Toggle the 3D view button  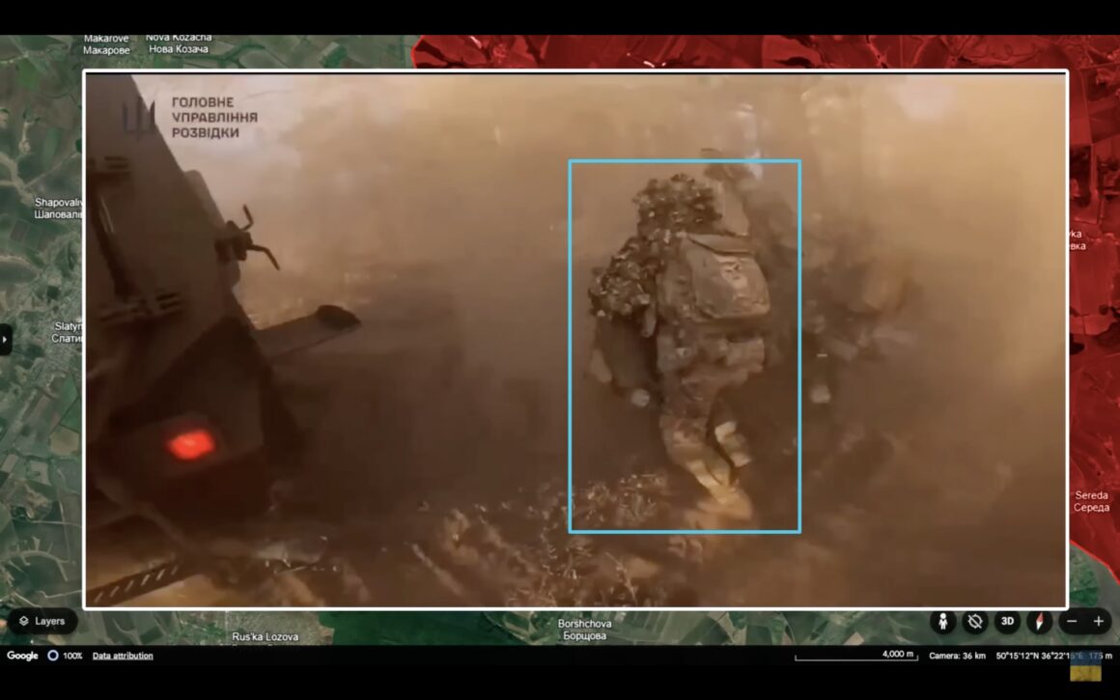[1007, 622]
